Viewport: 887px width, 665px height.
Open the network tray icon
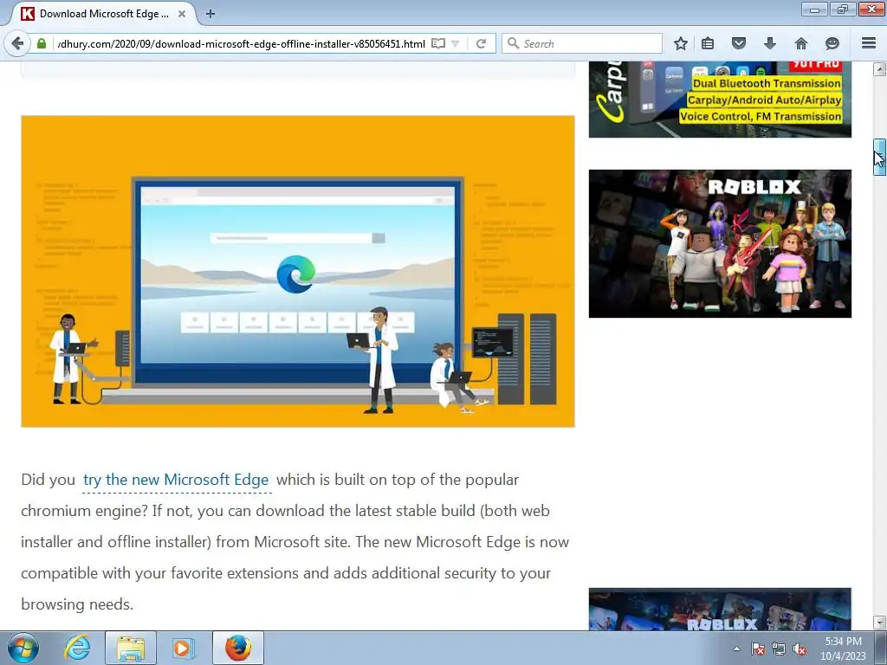click(x=779, y=649)
